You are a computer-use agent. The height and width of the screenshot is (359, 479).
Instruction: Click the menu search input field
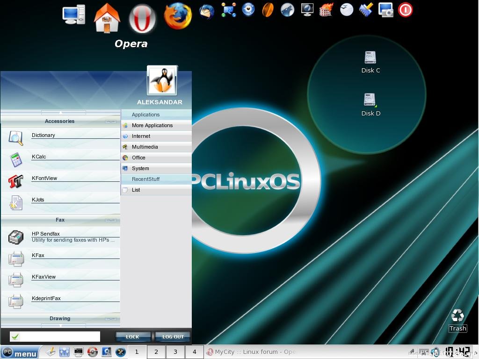pyautogui.click(x=60, y=337)
